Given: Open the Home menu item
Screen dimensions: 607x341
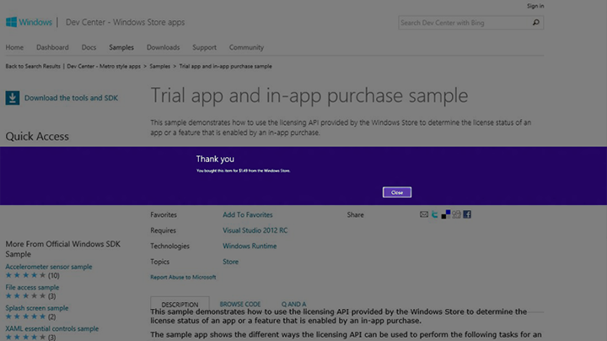Looking at the screenshot, I should coord(14,47).
